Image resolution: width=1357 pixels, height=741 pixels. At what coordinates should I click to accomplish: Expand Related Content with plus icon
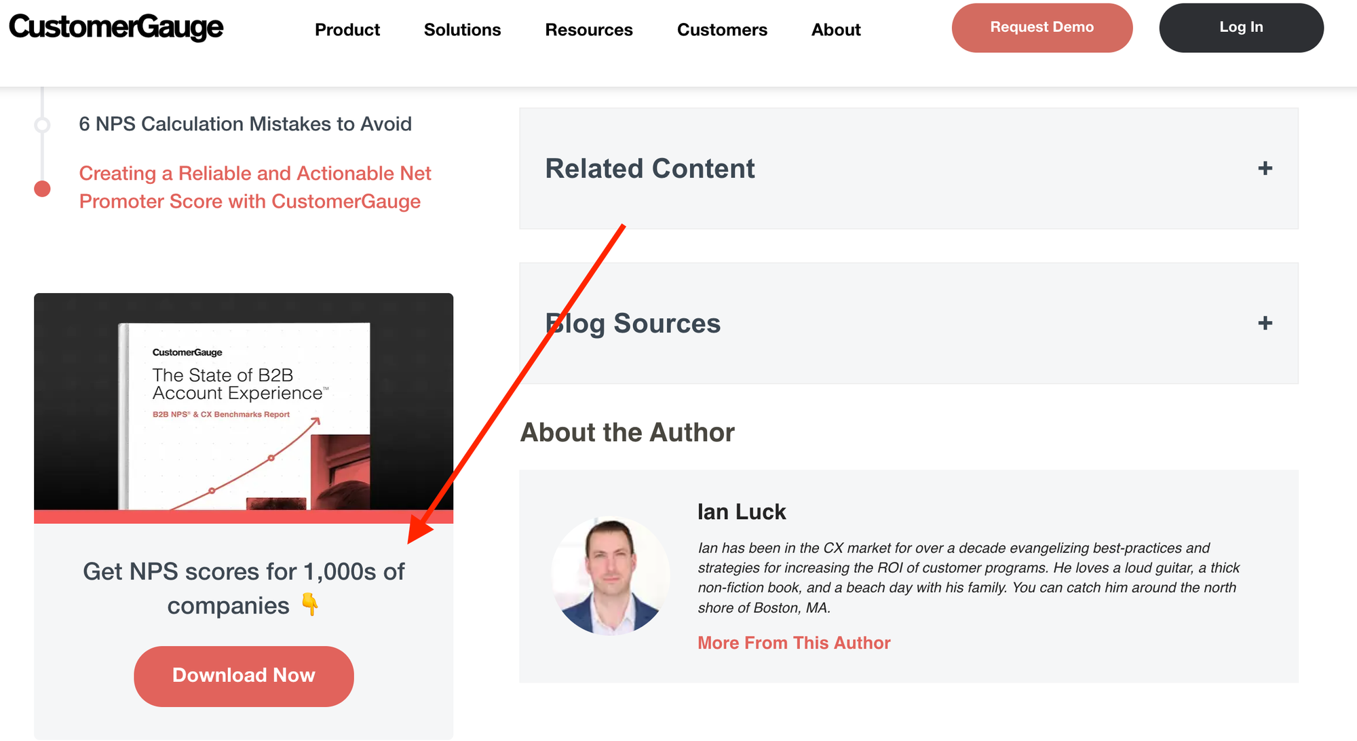pos(1265,168)
